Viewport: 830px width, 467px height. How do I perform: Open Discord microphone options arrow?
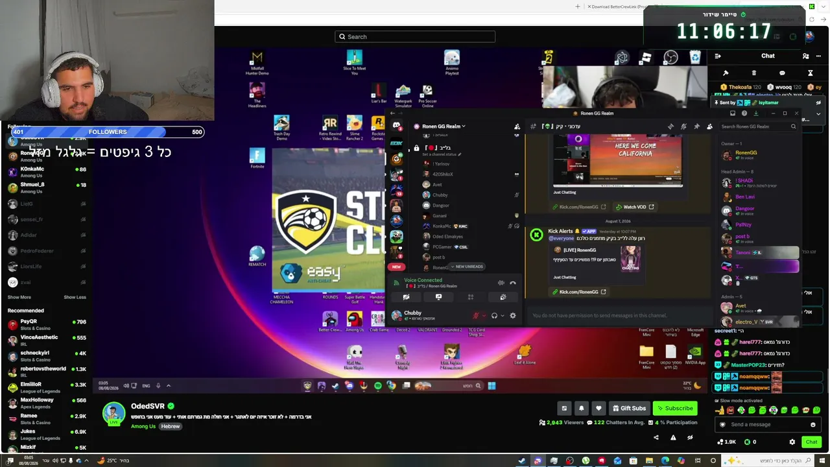(x=483, y=316)
